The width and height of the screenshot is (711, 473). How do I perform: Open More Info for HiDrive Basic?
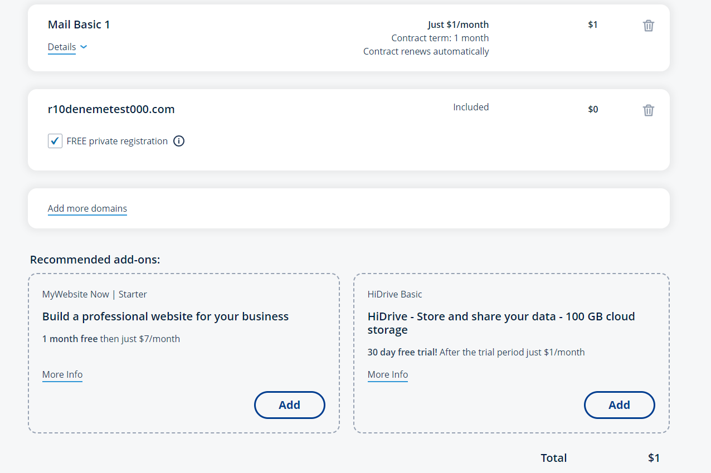(x=388, y=374)
